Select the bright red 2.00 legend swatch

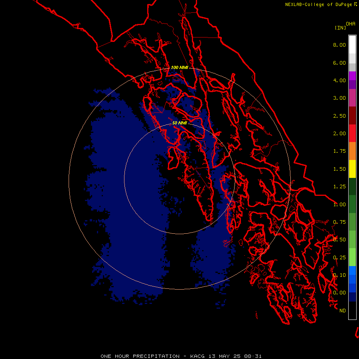(x=352, y=133)
